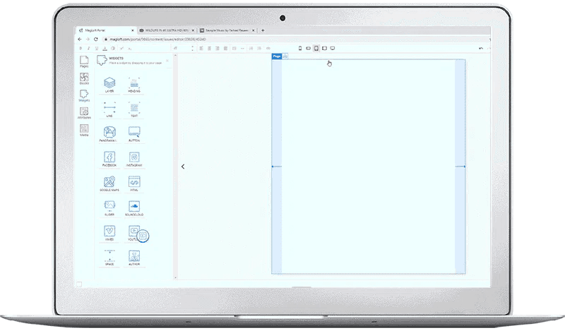This screenshot has width=565, height=333.
Task: Open the Pages panel tab
Action: click(x=84, y=61)
